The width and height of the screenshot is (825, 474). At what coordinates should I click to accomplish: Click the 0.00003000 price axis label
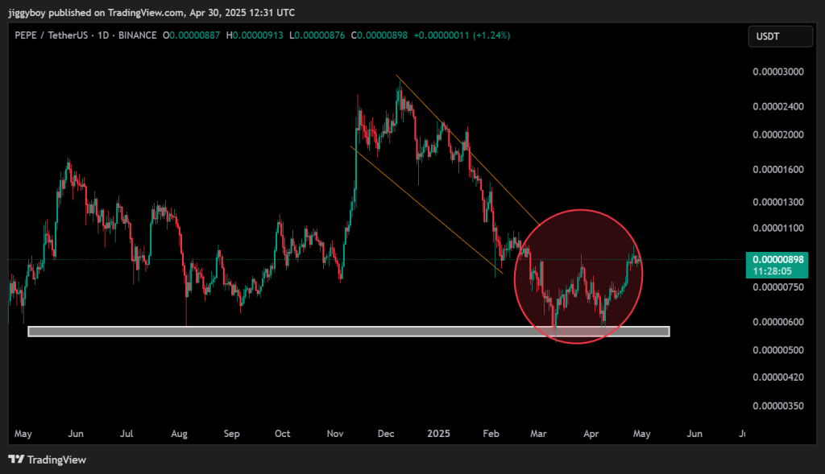click(x=778, y=72)
